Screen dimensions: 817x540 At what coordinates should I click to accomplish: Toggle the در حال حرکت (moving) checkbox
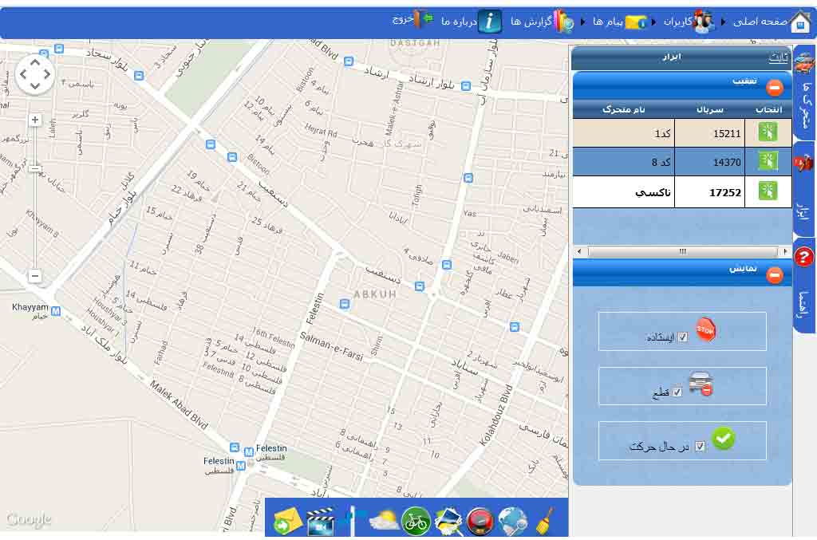click(700, 447)
